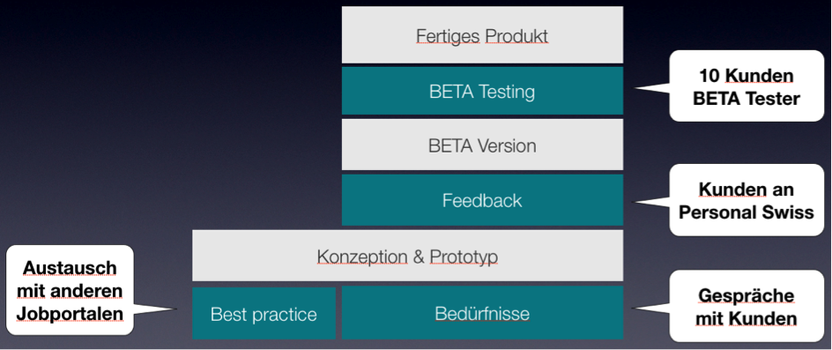Select the Fertiges Produkt box

(482, 35)
